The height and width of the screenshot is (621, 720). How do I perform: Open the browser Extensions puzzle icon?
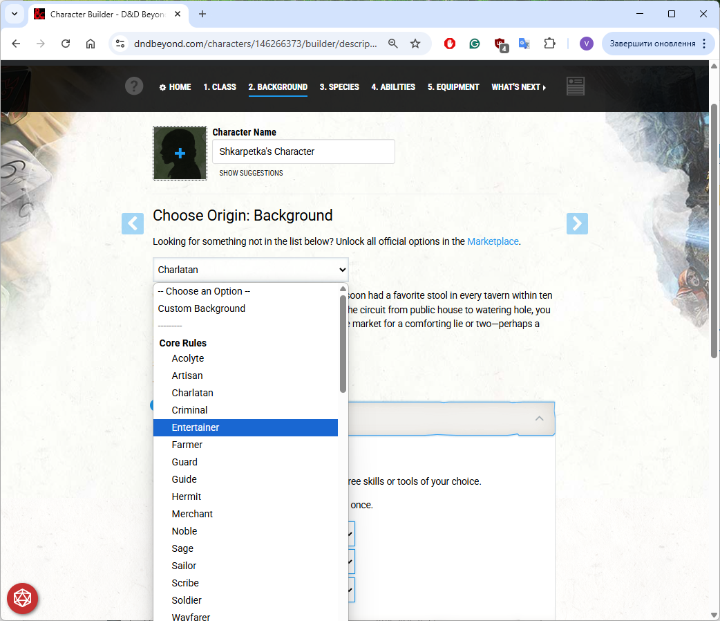point(549,44)
